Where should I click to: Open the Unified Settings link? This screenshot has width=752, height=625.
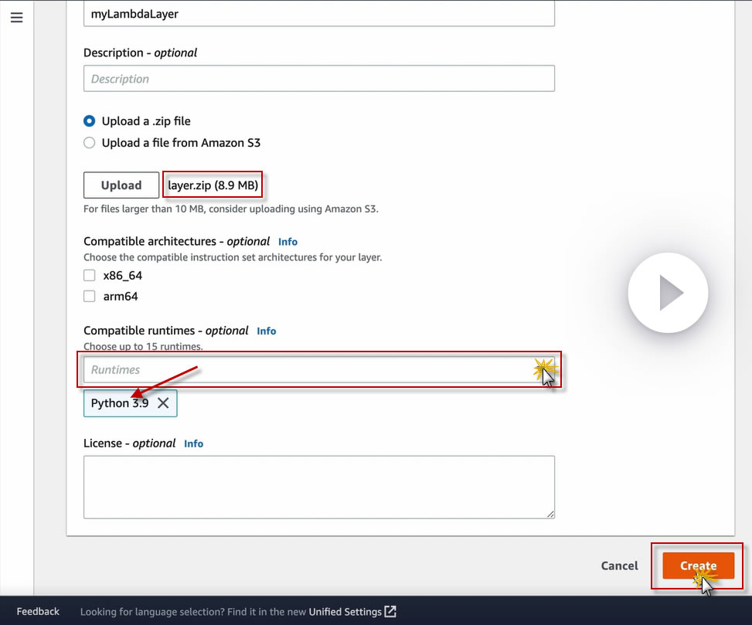[x=345, y=612]
